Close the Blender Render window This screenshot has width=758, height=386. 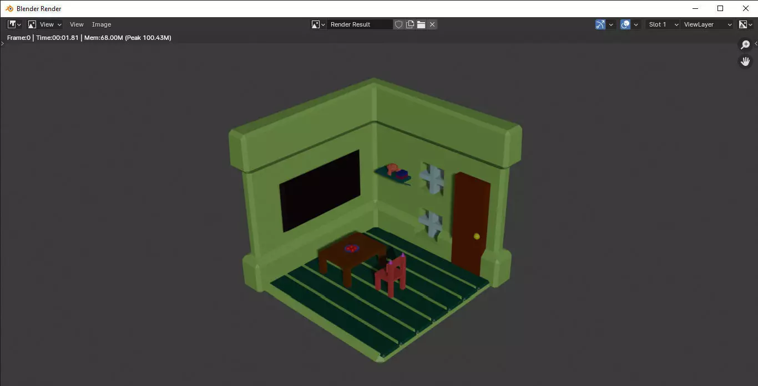tap(745, 8)
